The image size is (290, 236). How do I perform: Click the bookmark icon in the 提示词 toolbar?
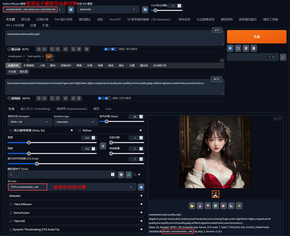pyautogui.click(x=58, y=49)
